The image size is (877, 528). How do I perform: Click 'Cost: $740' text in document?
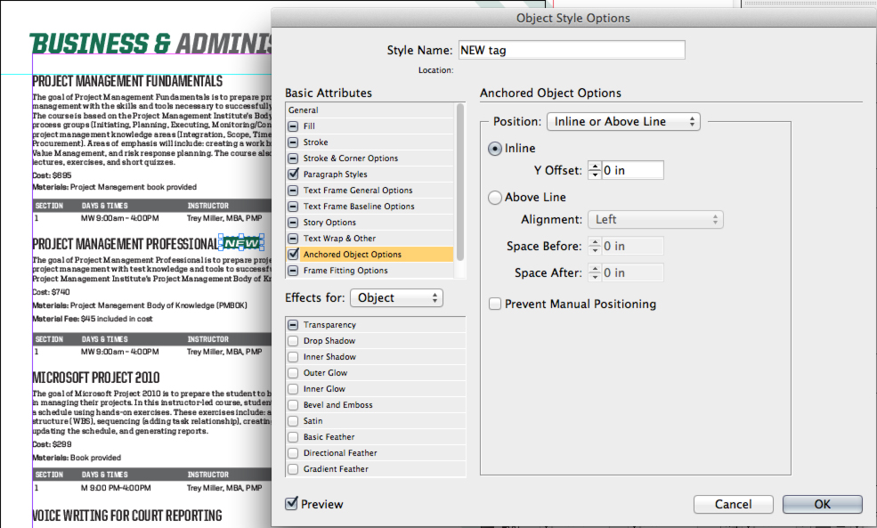[52, 292]
